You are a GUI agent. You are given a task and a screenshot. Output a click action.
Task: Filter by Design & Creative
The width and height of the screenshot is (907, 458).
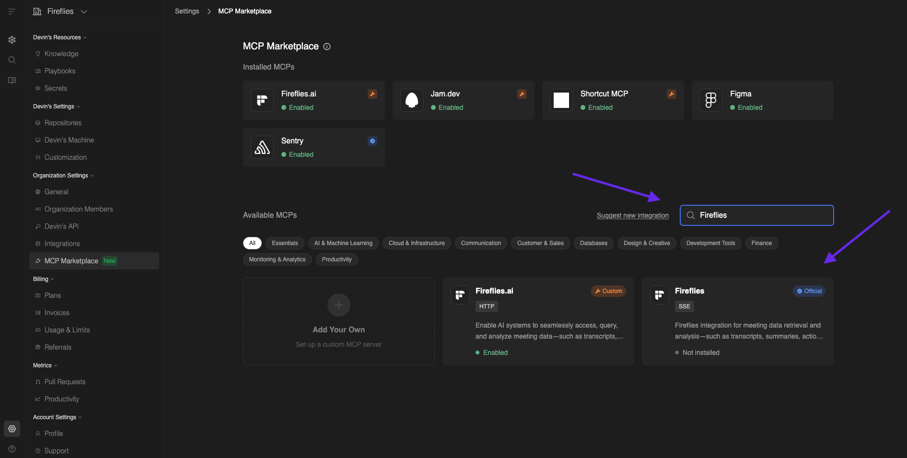(x=647, y=243)
